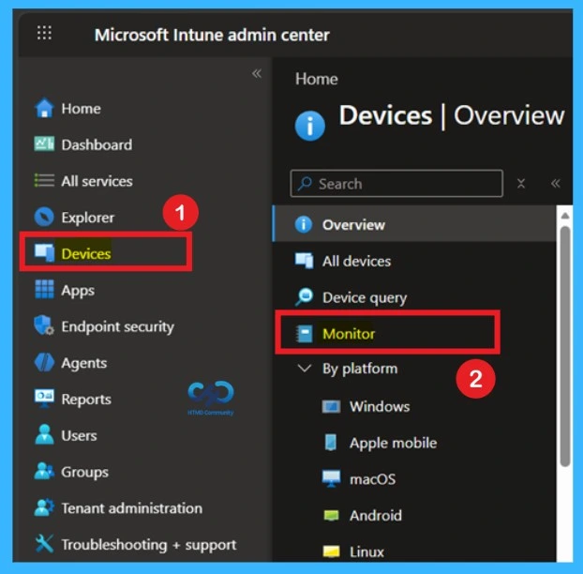Viewport: 583px width, 574px height.
Task: Click the Dashboard chart icon
Action: click(44, 143)
